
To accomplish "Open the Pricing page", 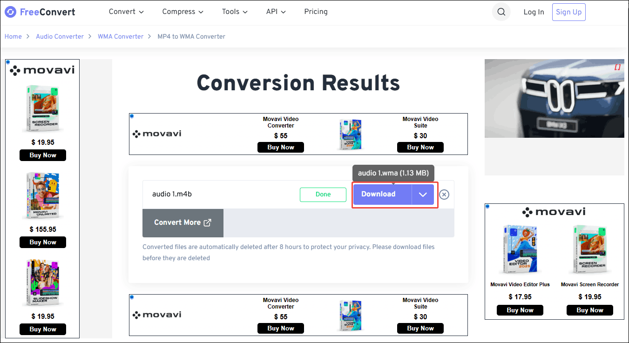I will click(x=316, y=12).
